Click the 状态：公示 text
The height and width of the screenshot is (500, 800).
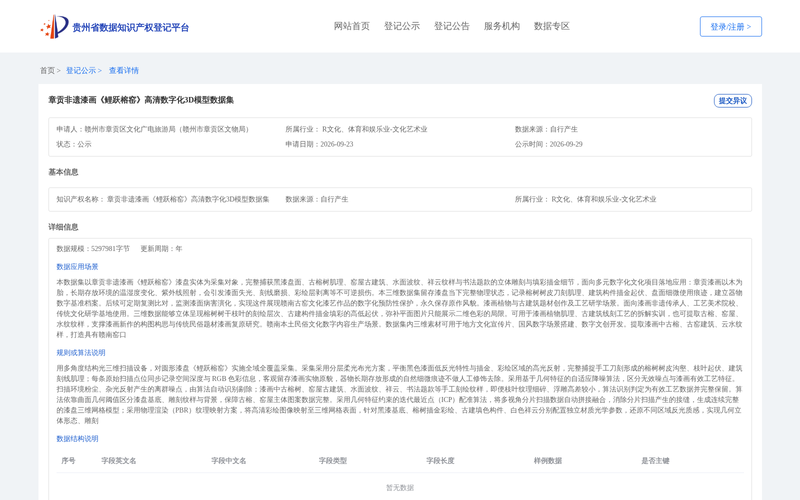pyautogui.click(x=74, y=144)
